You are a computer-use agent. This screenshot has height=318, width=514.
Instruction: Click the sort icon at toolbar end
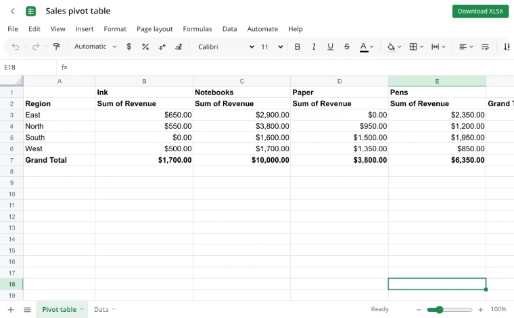pyautogui.click(x=507, y=47)
